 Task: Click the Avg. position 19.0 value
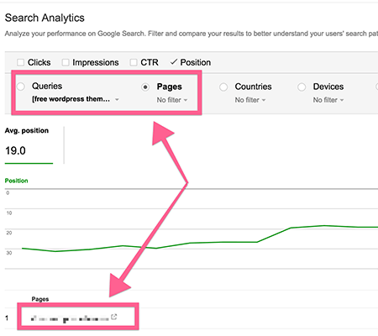pos(15,150)
